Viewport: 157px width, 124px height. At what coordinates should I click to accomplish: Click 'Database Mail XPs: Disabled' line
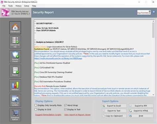click(48, 77)
